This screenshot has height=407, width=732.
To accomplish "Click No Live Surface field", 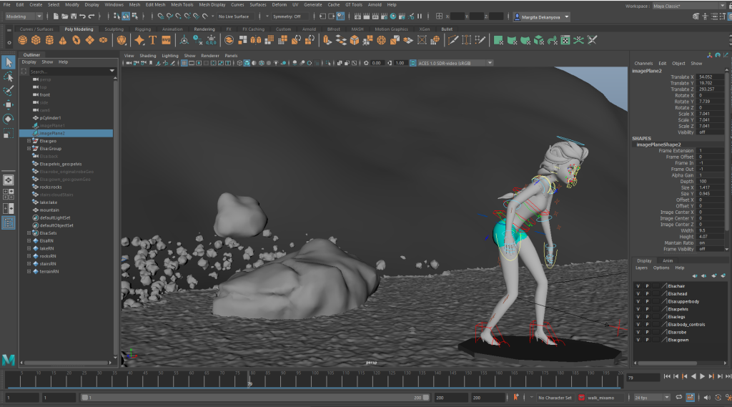I will coord(236,16).
